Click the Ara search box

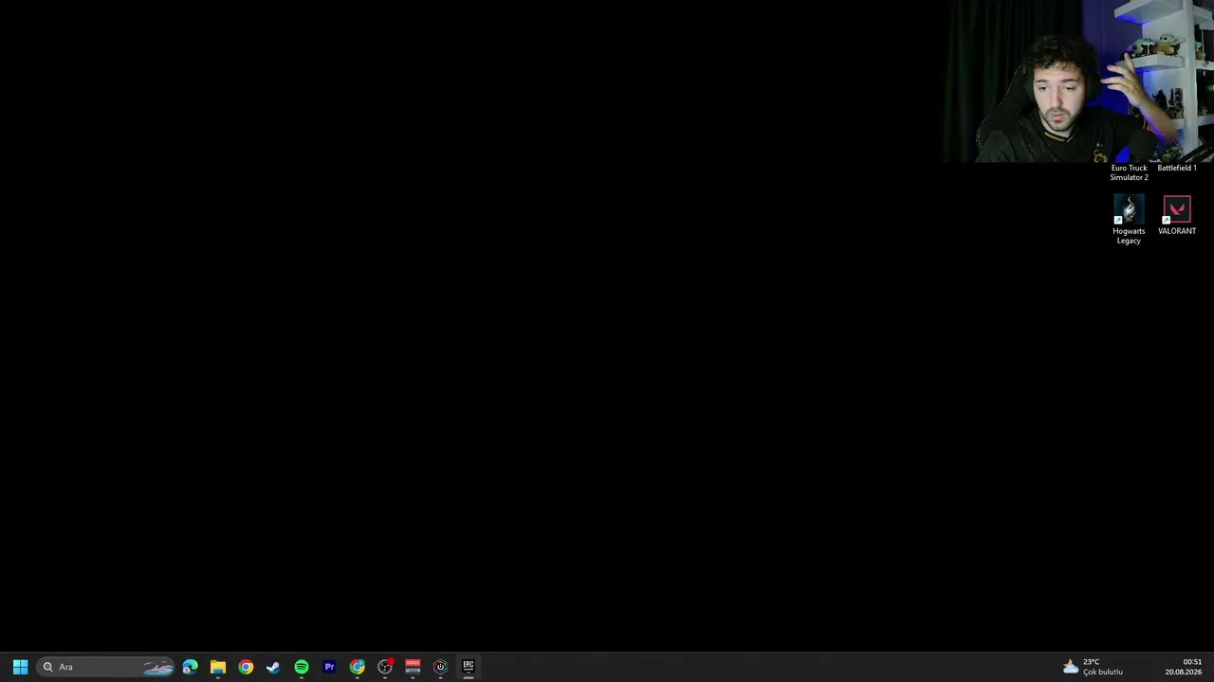pyautogui.click(x=106, y=667)
